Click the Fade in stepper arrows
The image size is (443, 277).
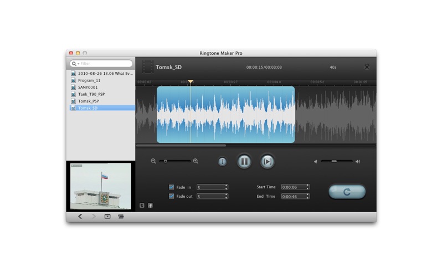(x=226, y=187)
